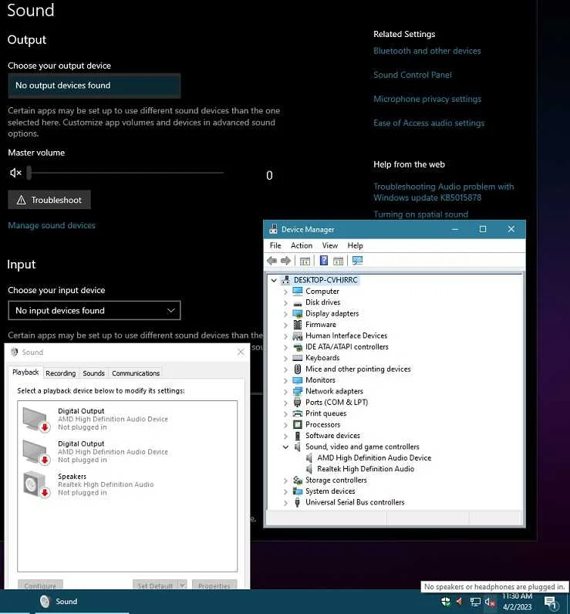This screenshot has width=570, height=614.
Task: Click the scan for hardware changes monitor icon
Action: pyautogui.click(x=357, y=261)
